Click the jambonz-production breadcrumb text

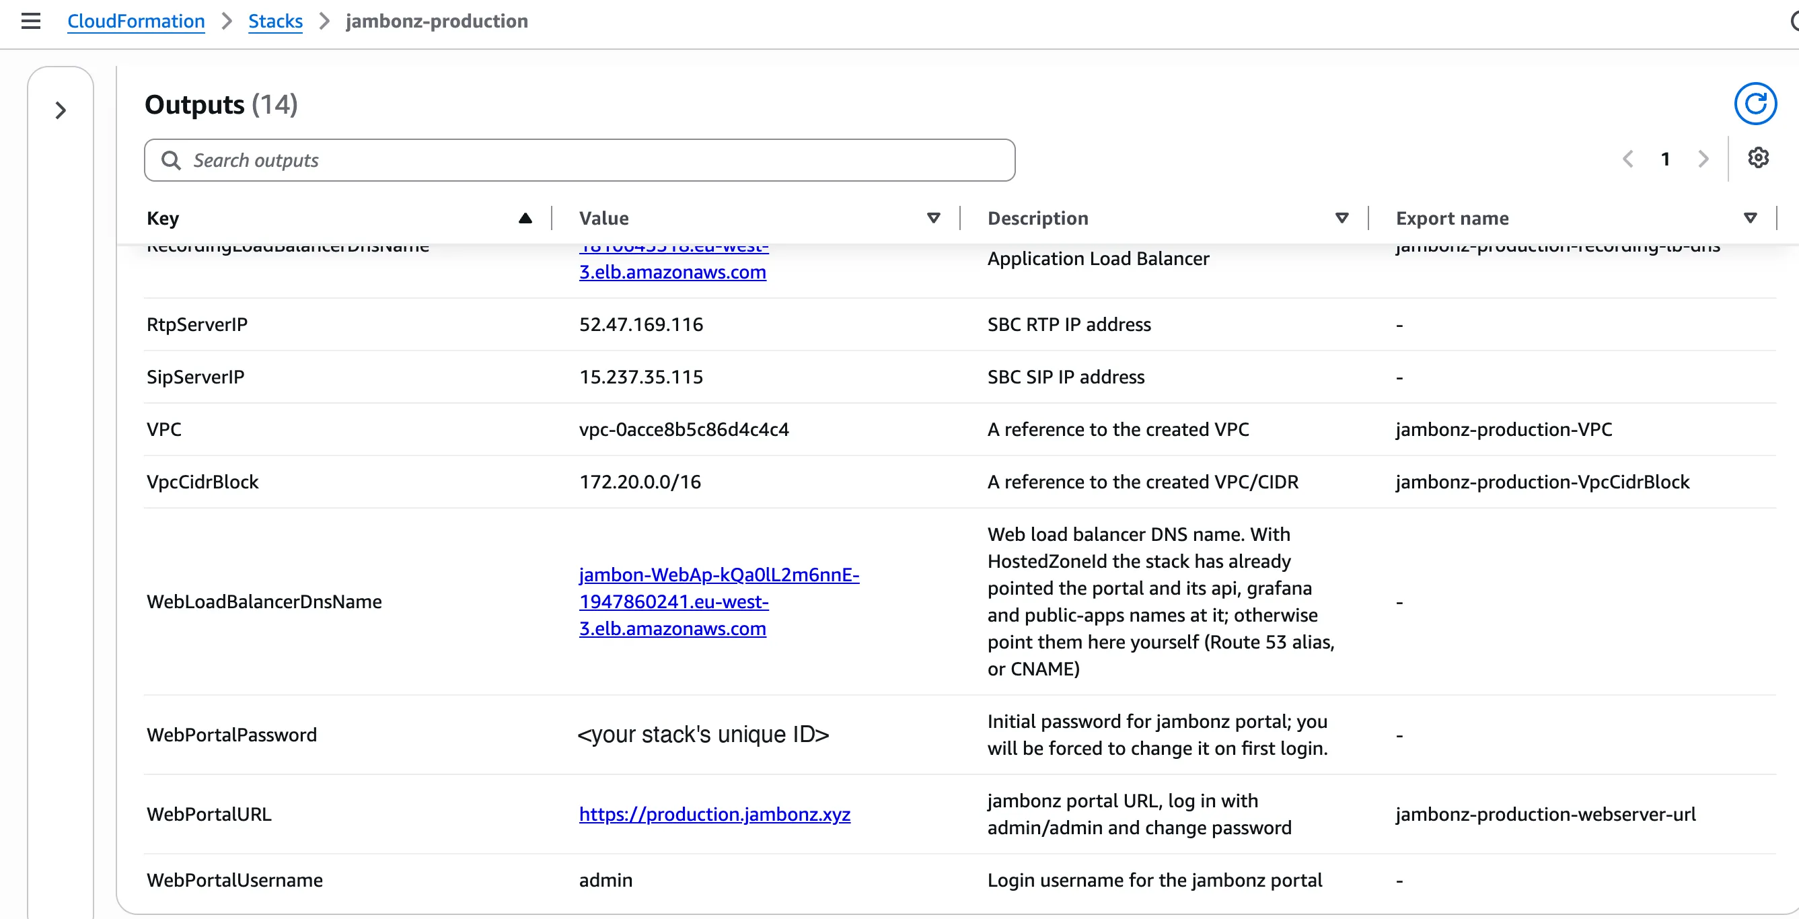[437, 21]
